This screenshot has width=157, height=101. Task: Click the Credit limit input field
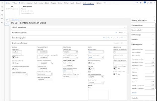point(42,52)
